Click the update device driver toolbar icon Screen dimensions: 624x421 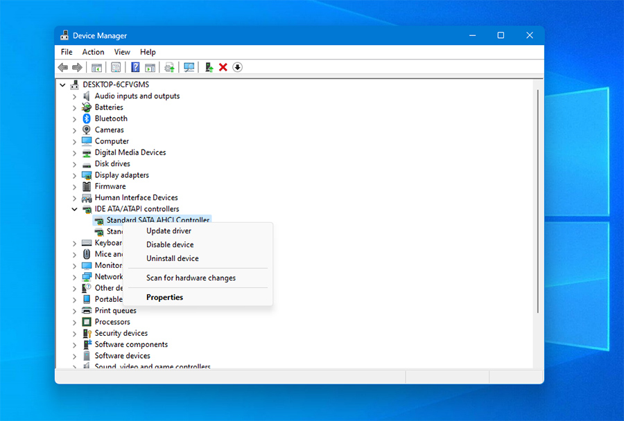(208, 67)
